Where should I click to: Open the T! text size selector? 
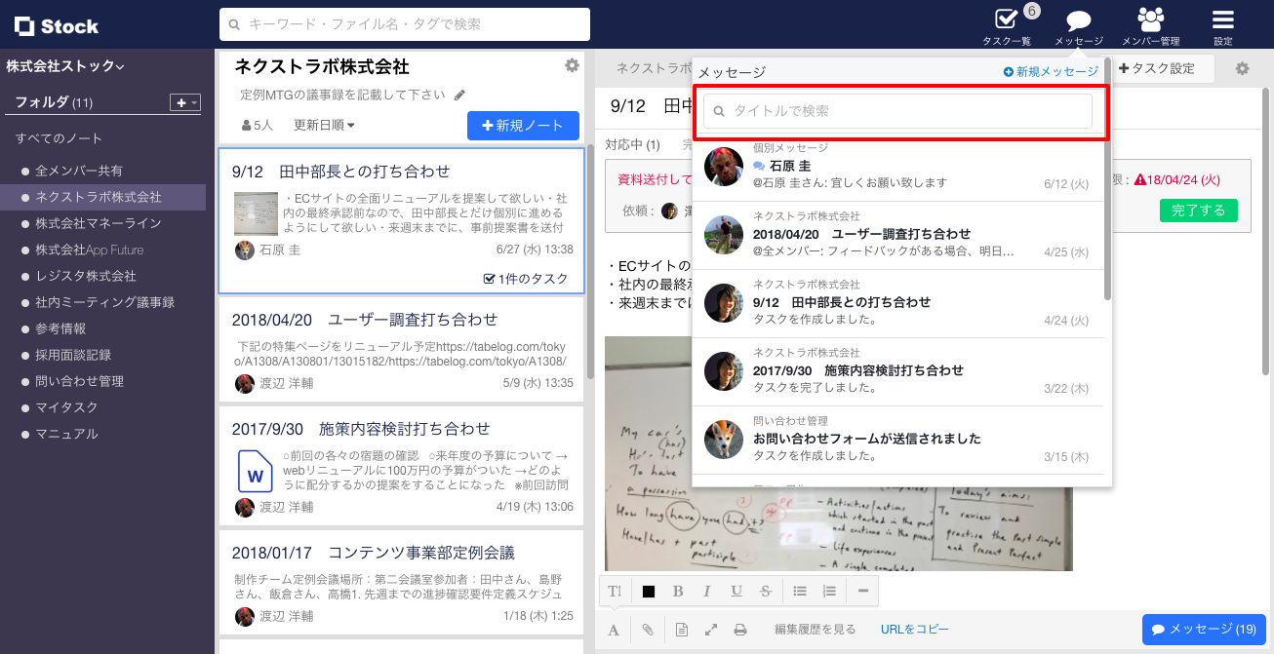tap(615, 591)
